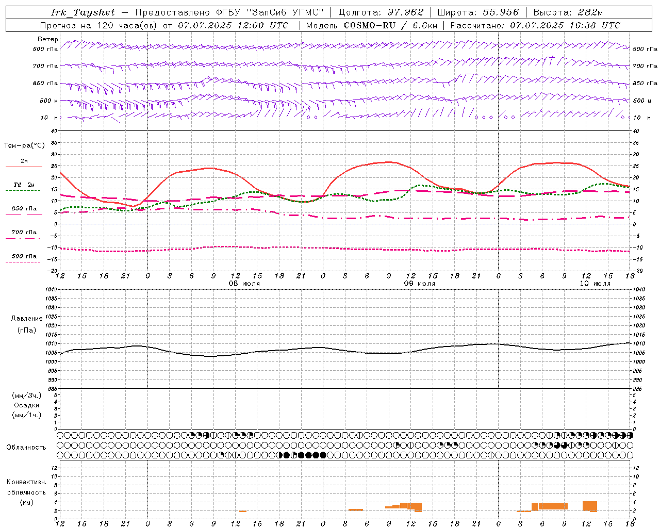Select the forecast start 07.07.2025 12:00 UTC
660x528 pixels.
pos(233,25)
